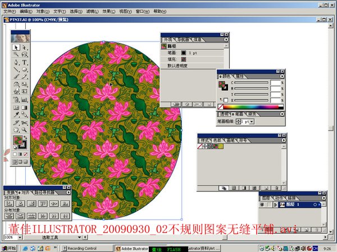The image size is (337, 252).
Task: Select the Pen tool
Action: pyautogui.click(x=16, y=63)
